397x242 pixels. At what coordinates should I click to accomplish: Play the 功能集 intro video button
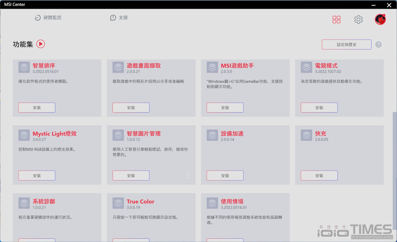click(x=40, y=44)
